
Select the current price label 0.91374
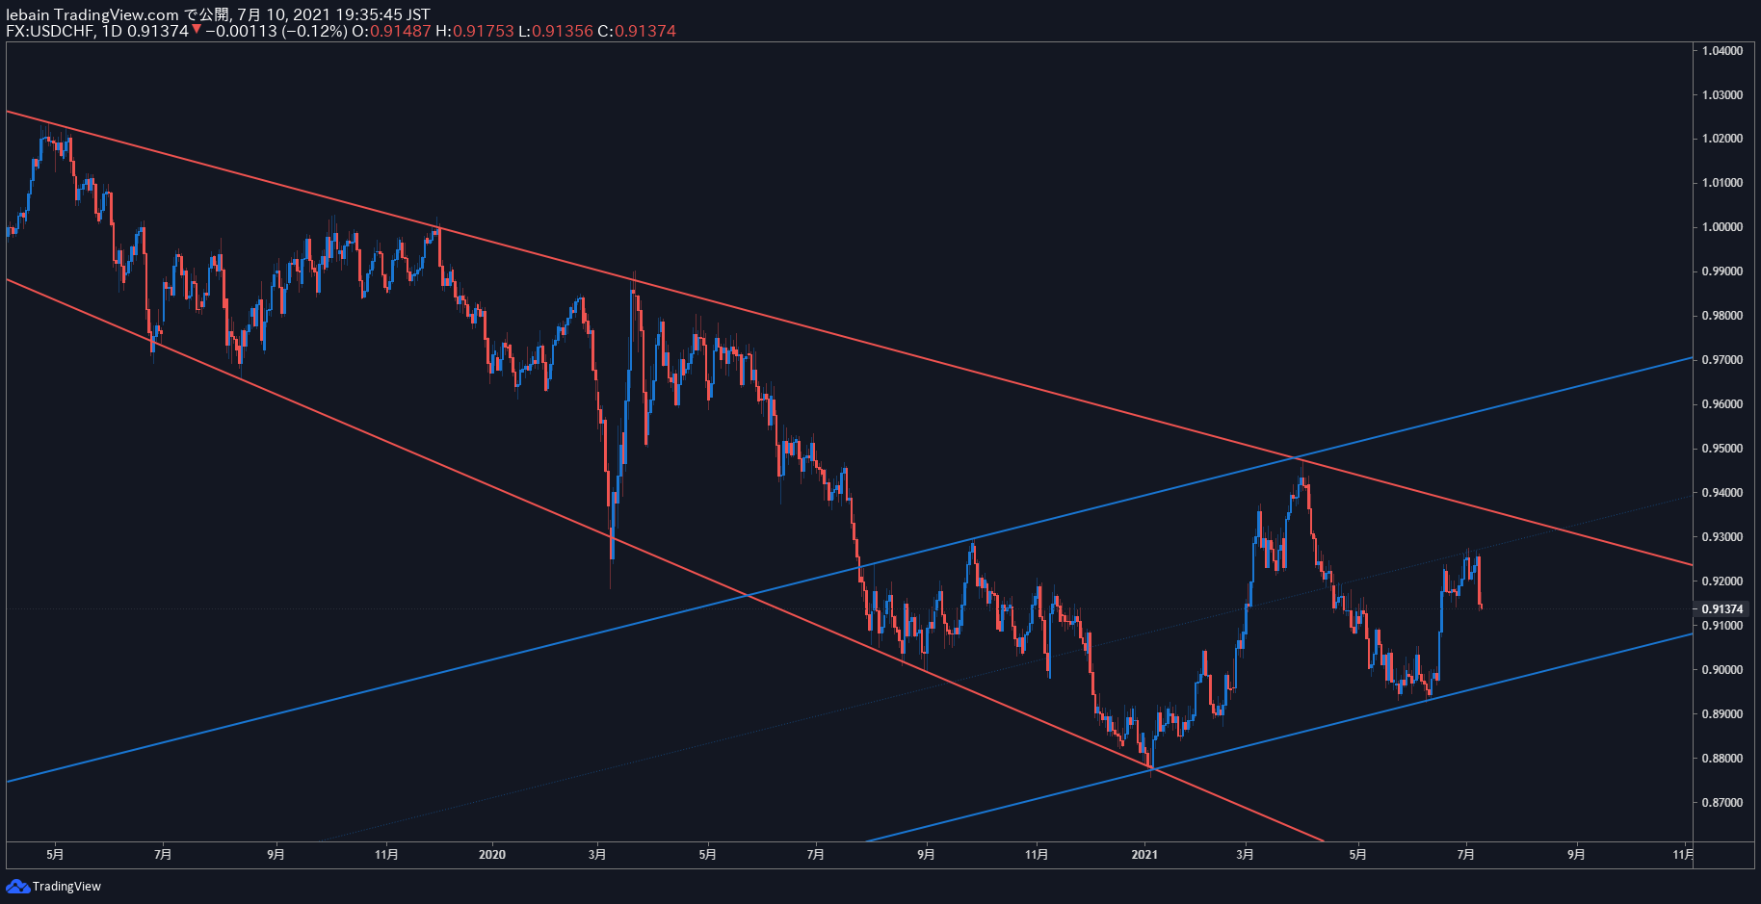tap(1722, 609)
